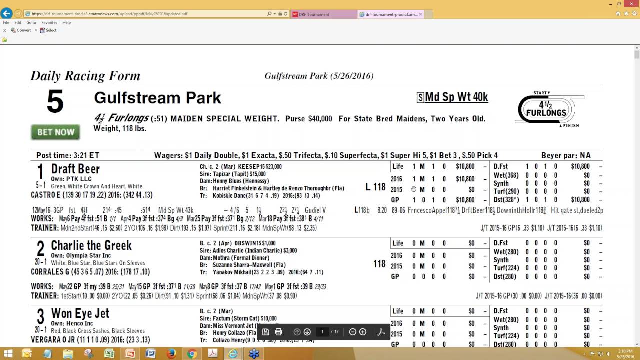The image size is (640, 360).
Task: Open Firefox from the taskbar
Action: pos(171,354)
